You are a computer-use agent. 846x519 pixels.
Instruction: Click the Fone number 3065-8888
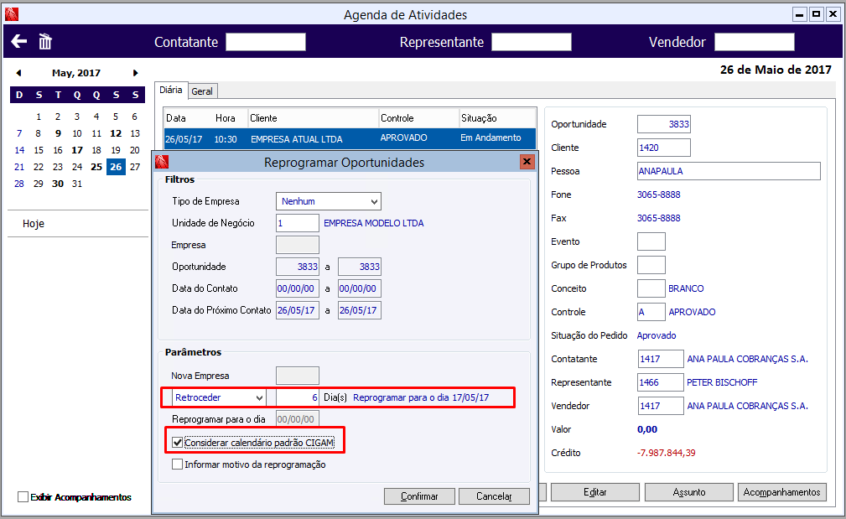(x=659, y=195)
